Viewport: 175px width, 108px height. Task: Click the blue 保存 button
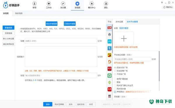click(48, 104)
